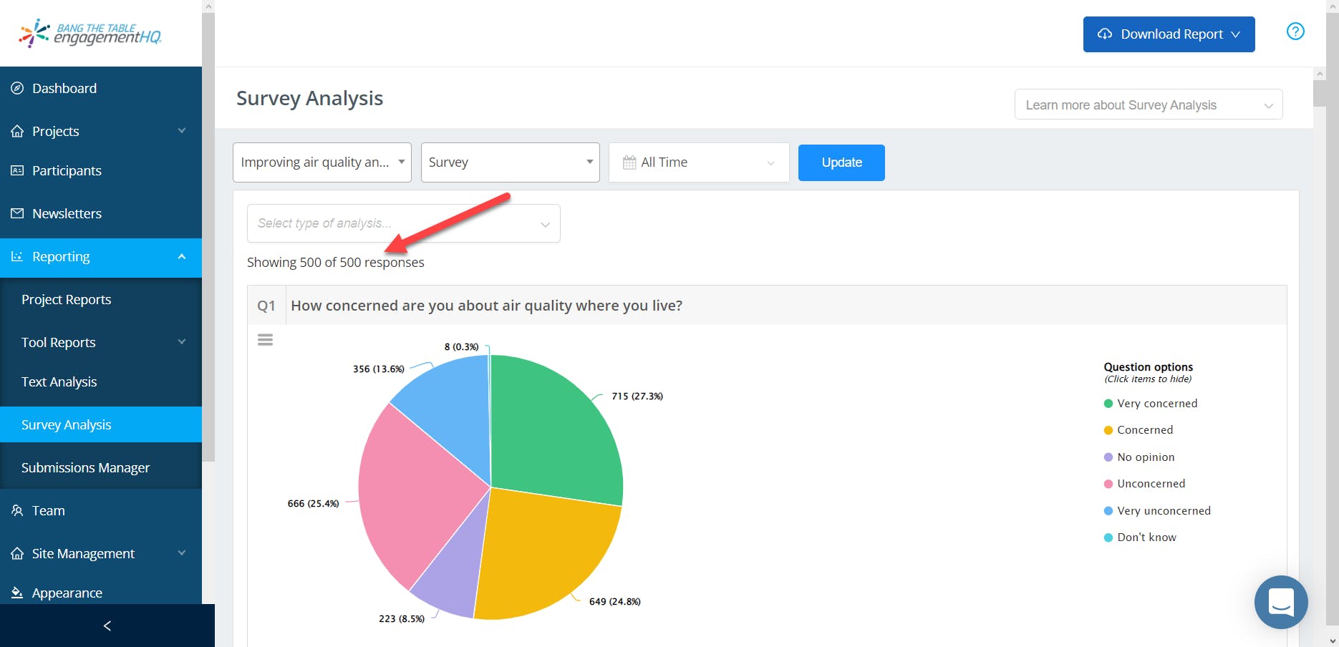
Task: Click the Participants card icon
Action: point(17,170)
